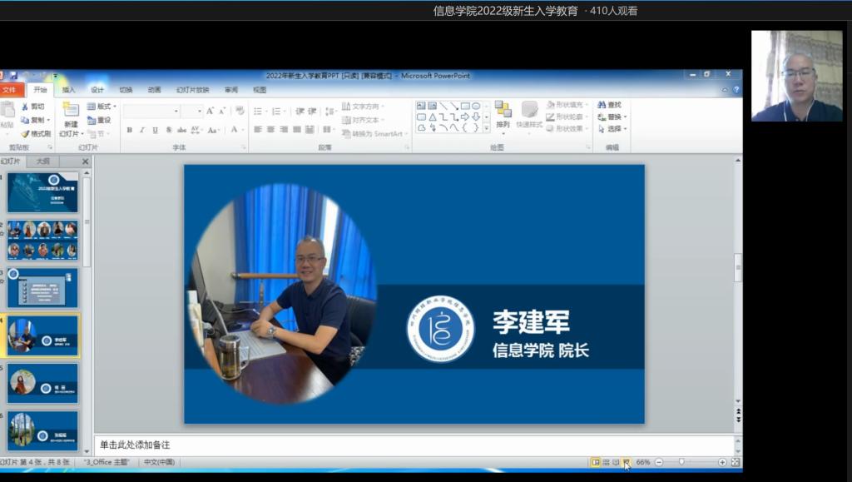Toggle Italic formatting button
This screenshot has width=852, height=482.
tap(141, 130)
